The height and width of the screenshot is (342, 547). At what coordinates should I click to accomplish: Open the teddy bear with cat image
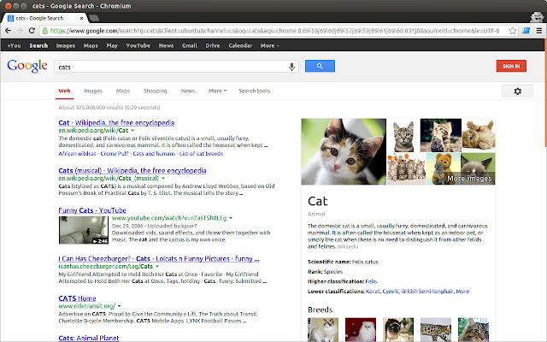click(x=443, y=169)
